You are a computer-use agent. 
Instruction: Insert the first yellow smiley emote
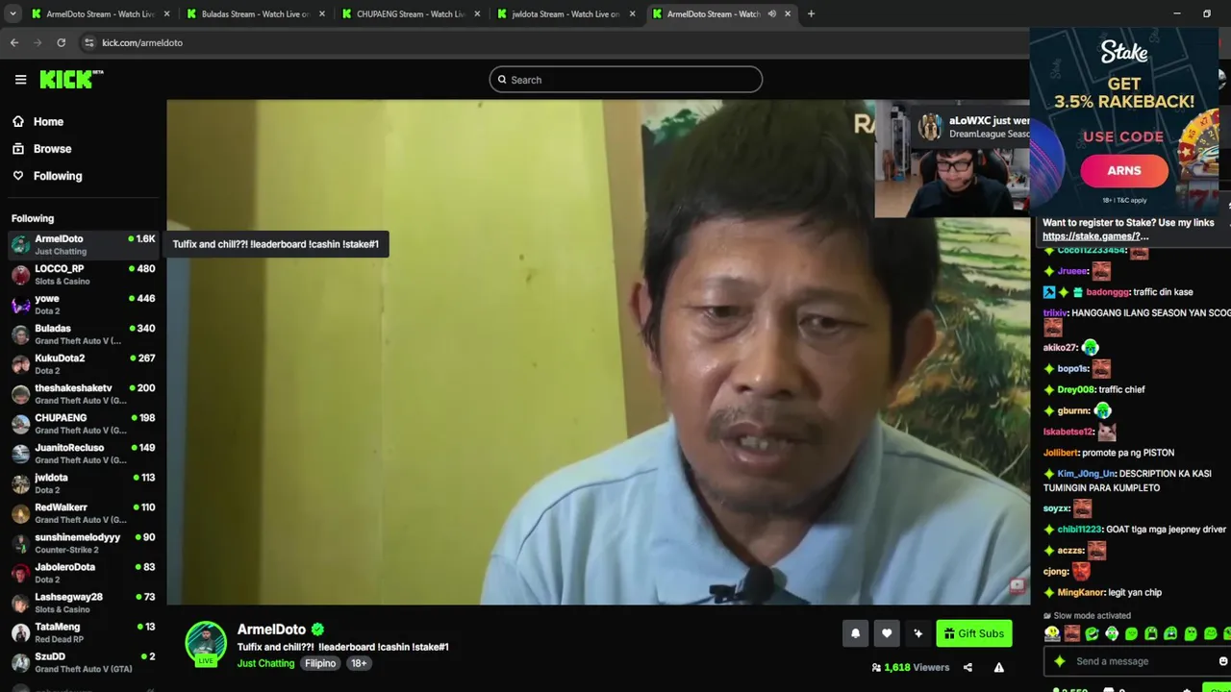[x=1052, y=633]
